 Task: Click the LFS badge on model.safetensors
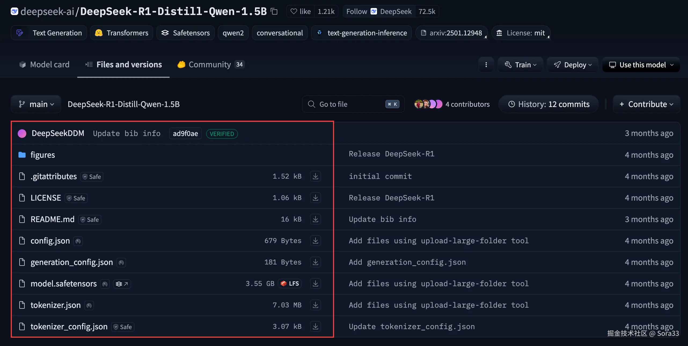coord(290,284)
